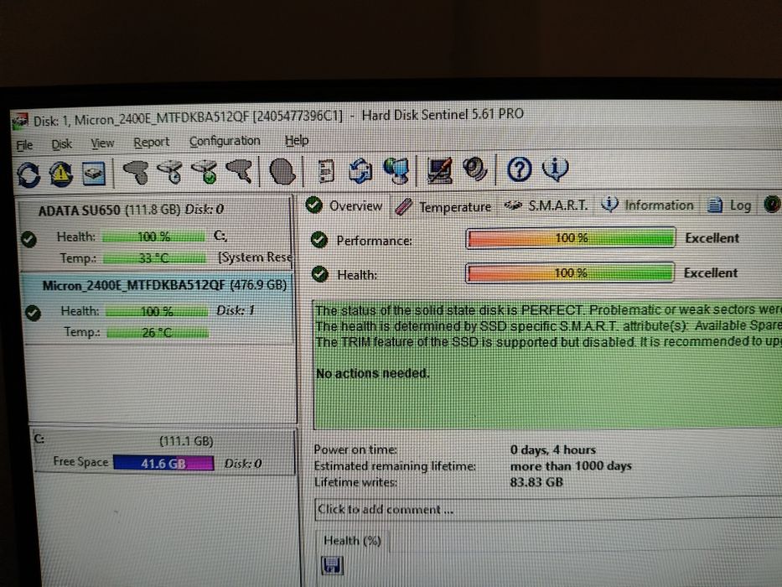The height and width of the screenshot is (587, 782).
Task: Click the '[System Rese' partition label
Action: (x=255, y=257)
